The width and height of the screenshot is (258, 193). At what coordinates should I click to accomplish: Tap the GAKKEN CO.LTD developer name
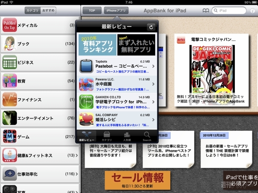[x=108, y=97]
